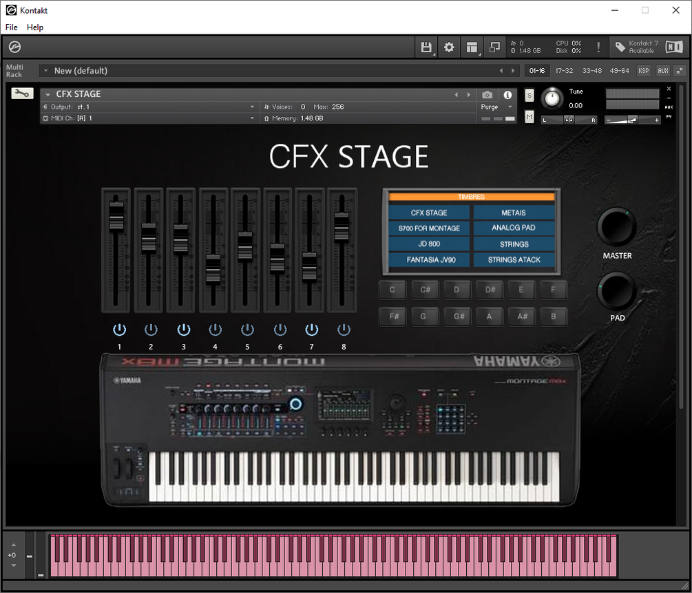692x593 pixels.
Task: Select previous instrument preset arrow
Action: pos(457,95)
